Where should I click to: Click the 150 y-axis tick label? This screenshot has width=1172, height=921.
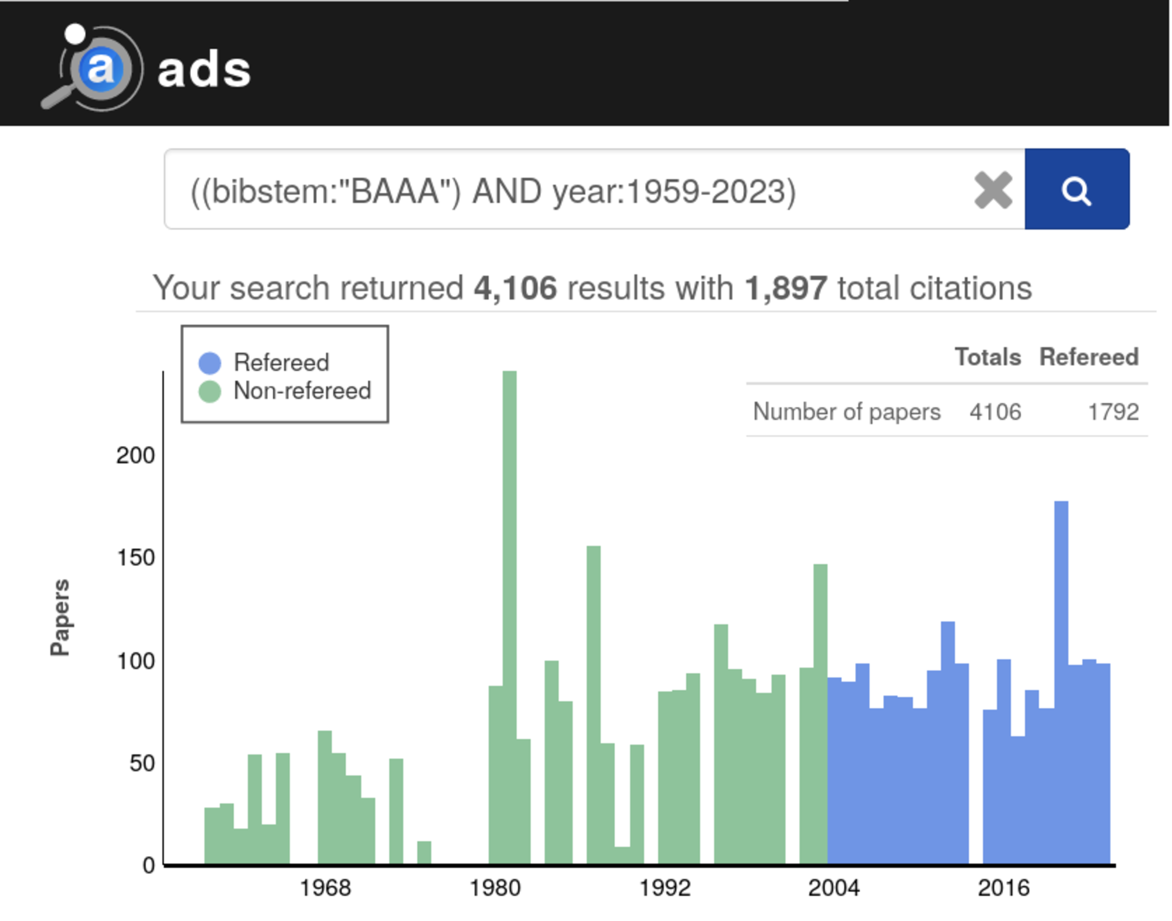135,558
